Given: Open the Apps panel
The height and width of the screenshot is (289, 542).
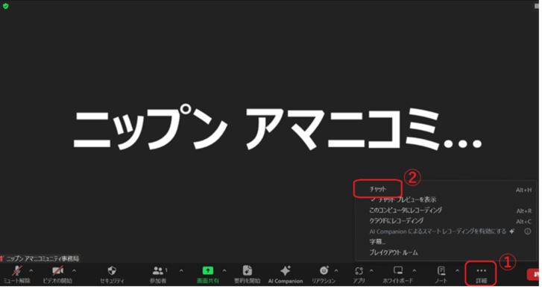Looking at the screenshot, I should [x=359, y=275].
